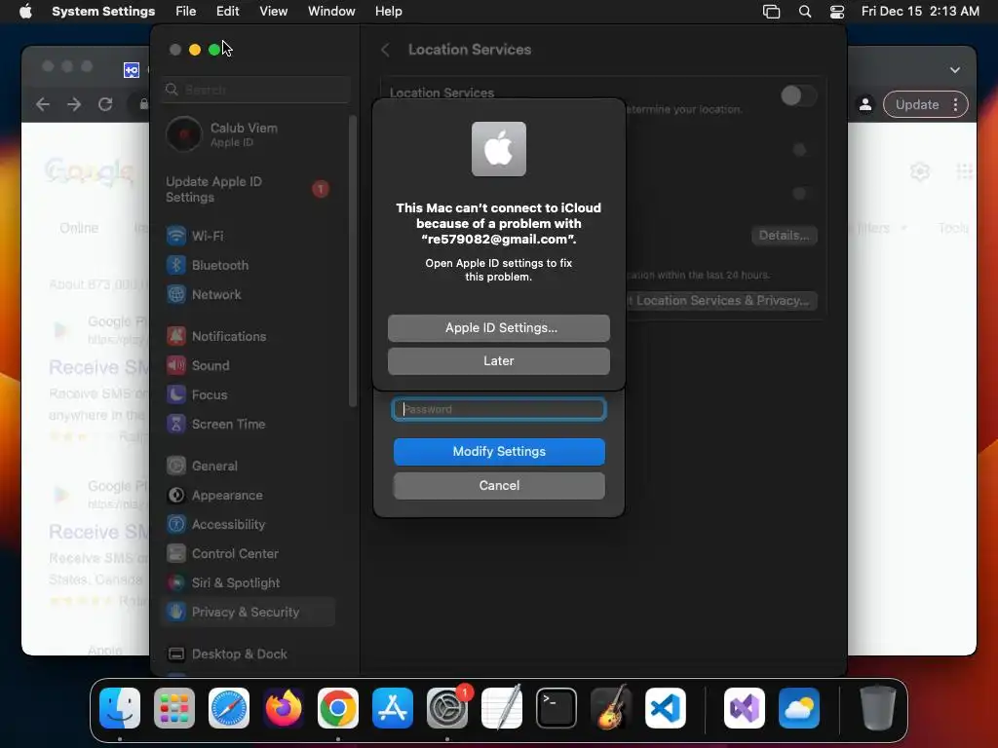Open Spotlight search in menu bar
Viewport: 998px width, 748px height.
click(805, 12)
